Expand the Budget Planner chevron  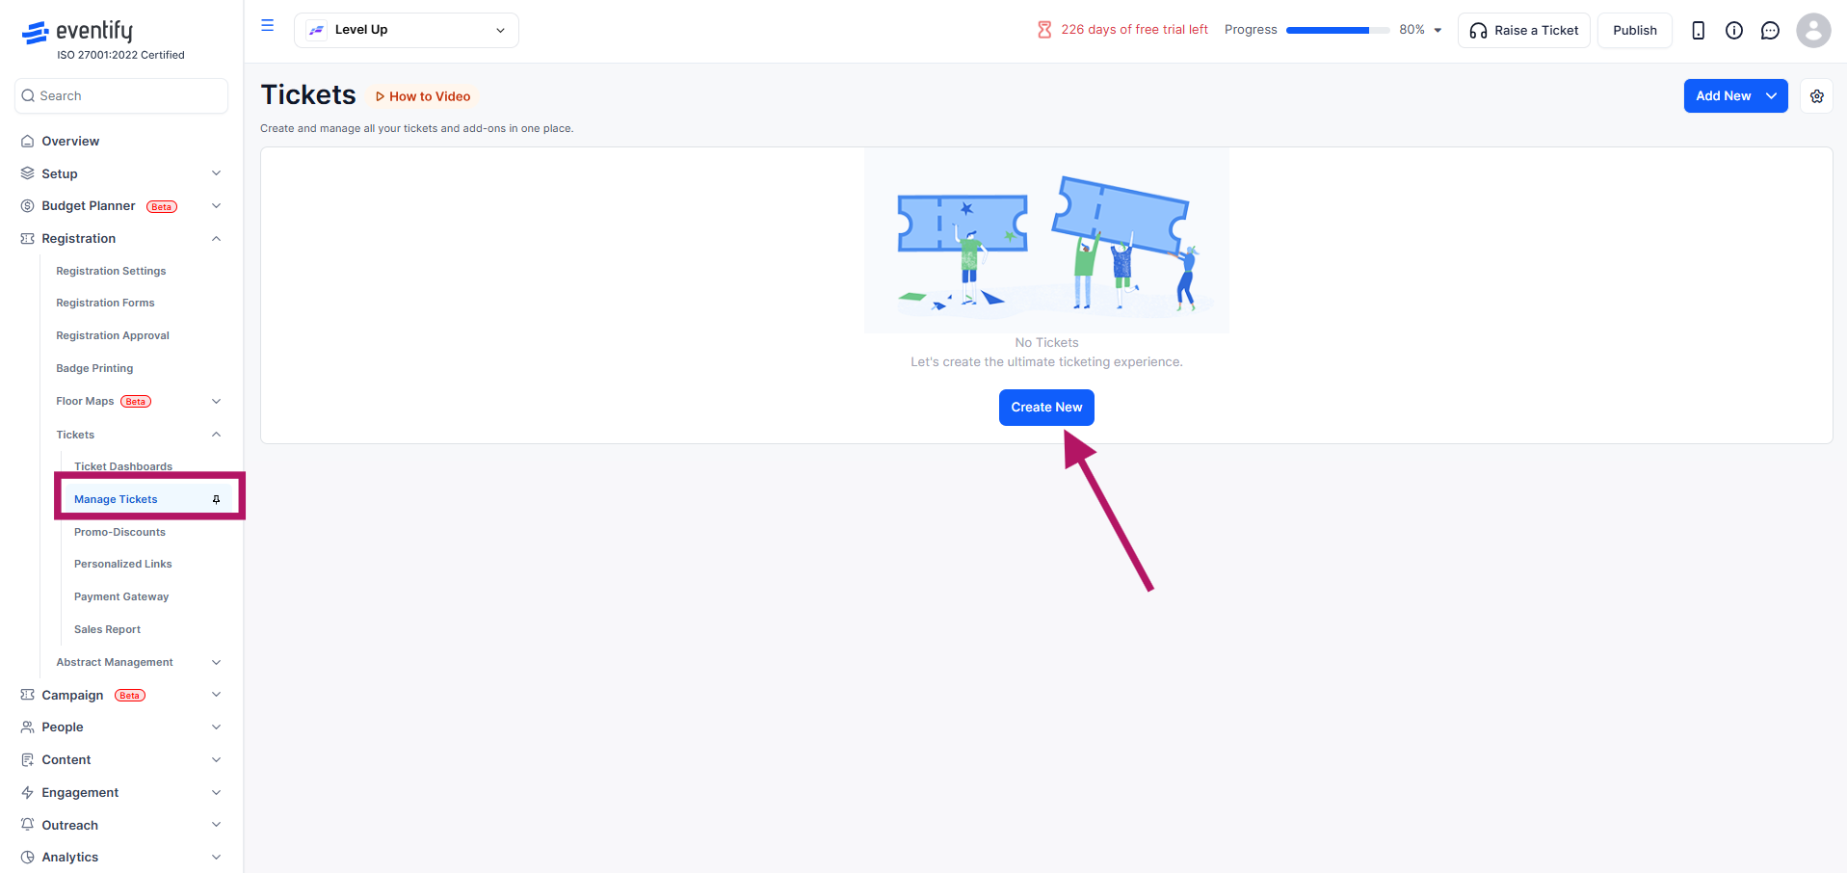(x=216, y=206)
